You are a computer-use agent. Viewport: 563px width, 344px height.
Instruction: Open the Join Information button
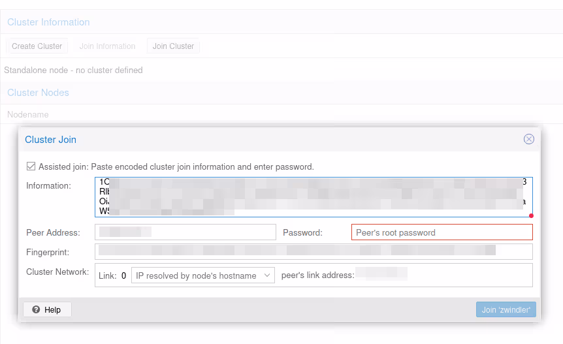[107, 46]
